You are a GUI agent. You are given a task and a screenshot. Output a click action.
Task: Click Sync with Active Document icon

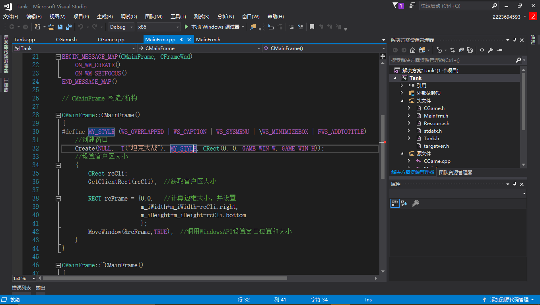(453, 50)
